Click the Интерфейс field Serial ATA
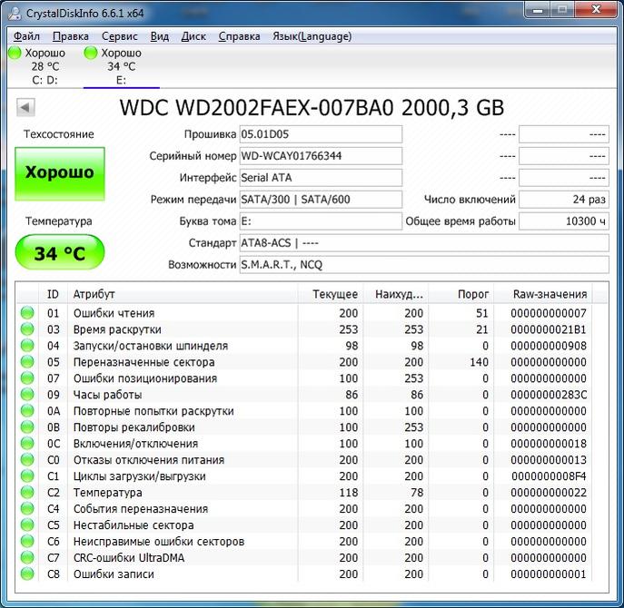 (321, 178)
